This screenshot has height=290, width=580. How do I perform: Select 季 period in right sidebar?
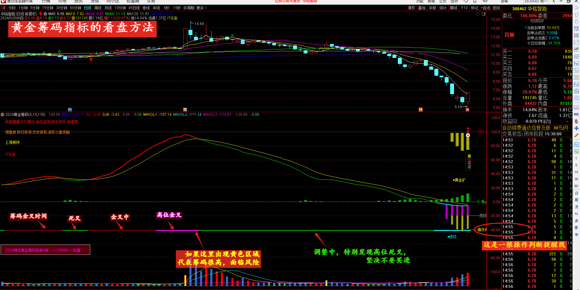(x=576, y=228)
